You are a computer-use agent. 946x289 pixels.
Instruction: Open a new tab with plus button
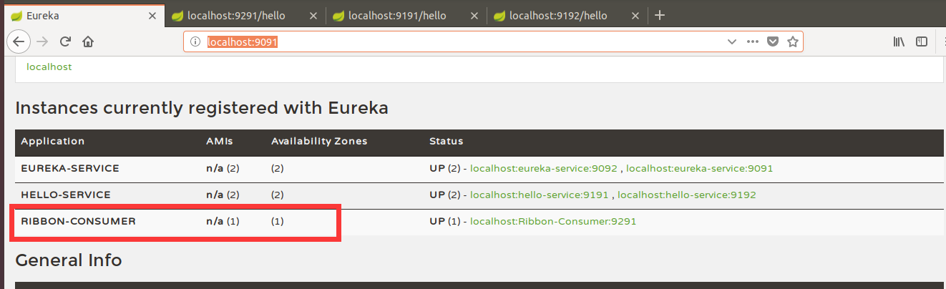pos(660,15)
